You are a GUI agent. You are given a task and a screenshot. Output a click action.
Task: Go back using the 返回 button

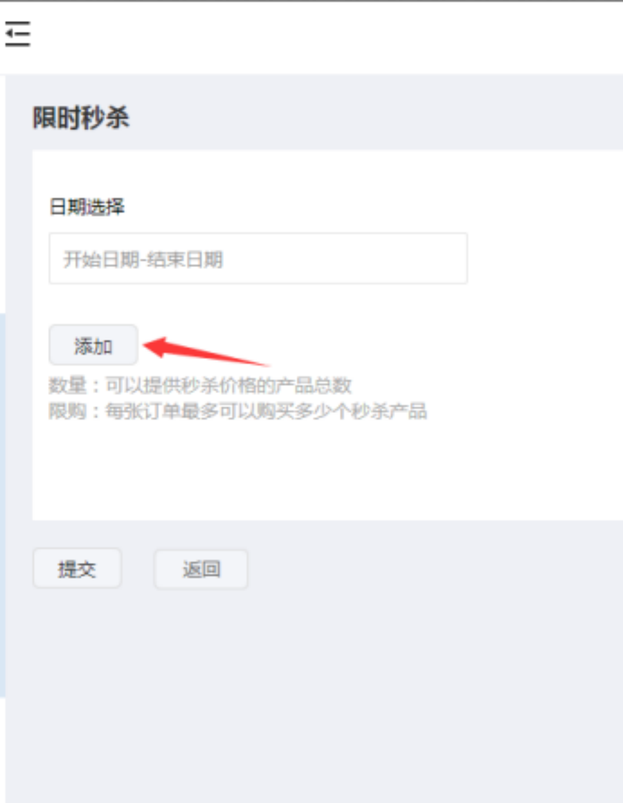coord(201,569)
